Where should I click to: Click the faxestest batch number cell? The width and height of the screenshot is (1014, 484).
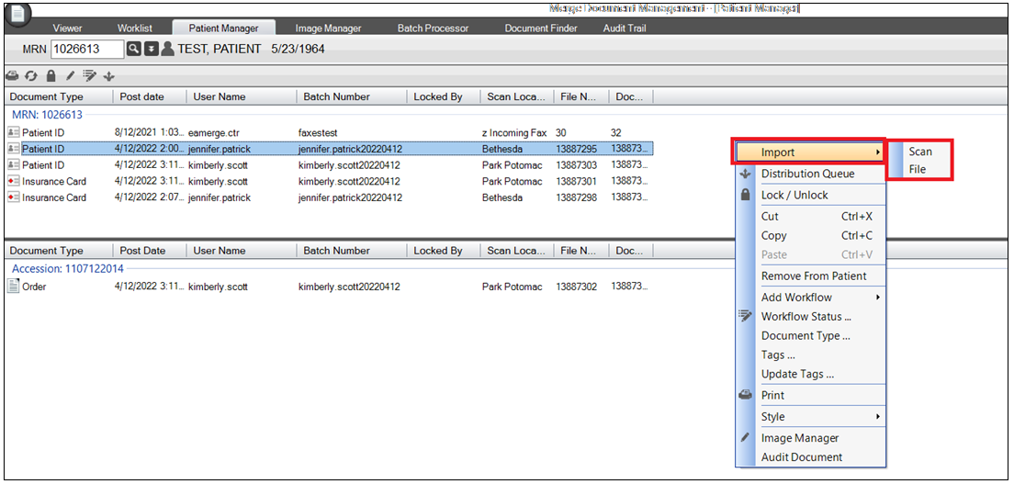(x=318, y=132)
